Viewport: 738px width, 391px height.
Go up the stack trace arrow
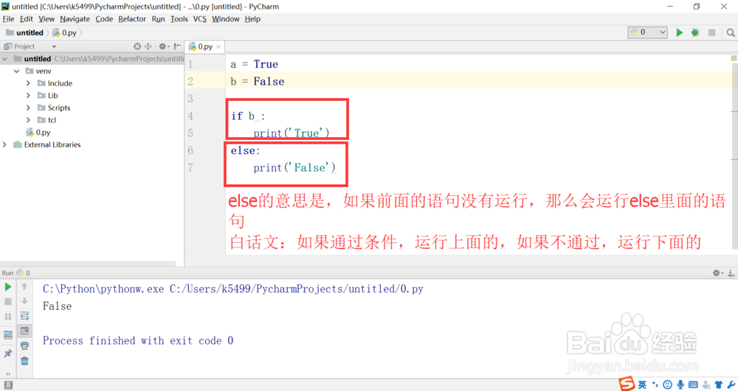24,286
